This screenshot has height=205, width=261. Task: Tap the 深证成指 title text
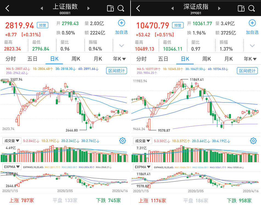[196, 7]
